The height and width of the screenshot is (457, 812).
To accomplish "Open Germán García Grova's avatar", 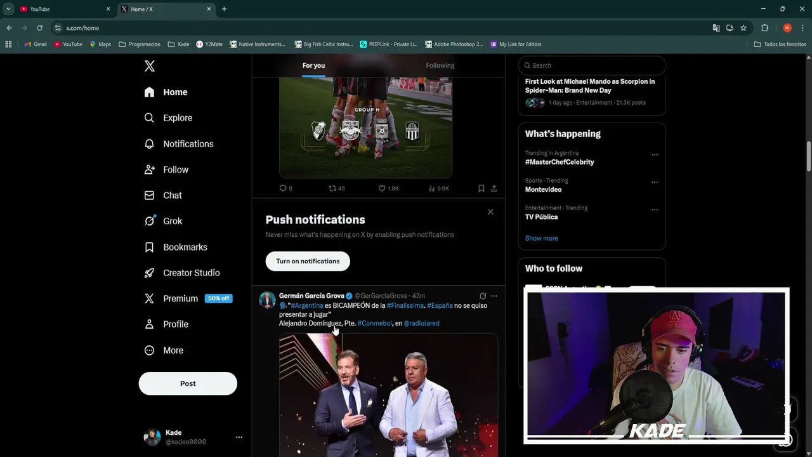I will point(267,300).
